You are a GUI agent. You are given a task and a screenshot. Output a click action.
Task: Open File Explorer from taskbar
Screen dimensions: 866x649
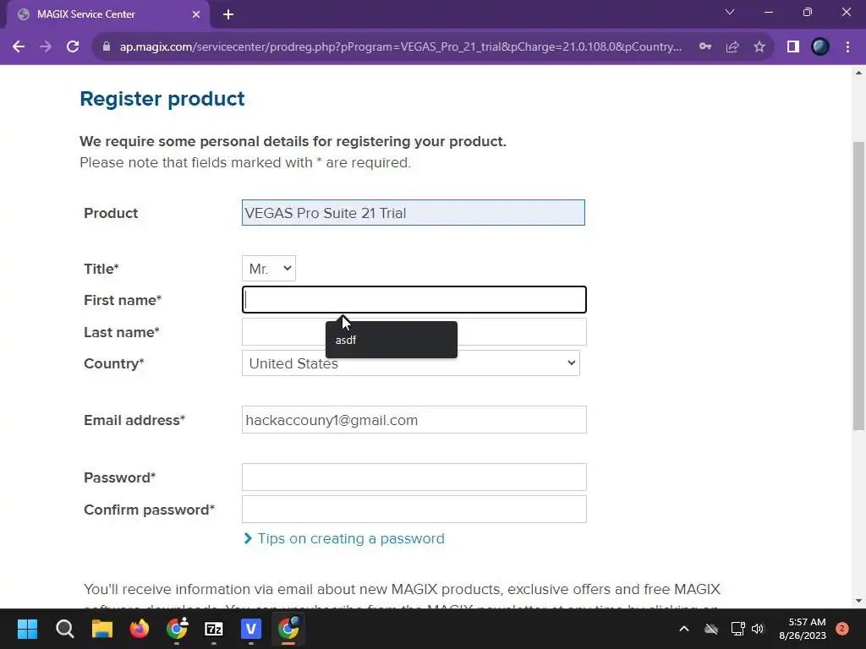tap(102, 629)
